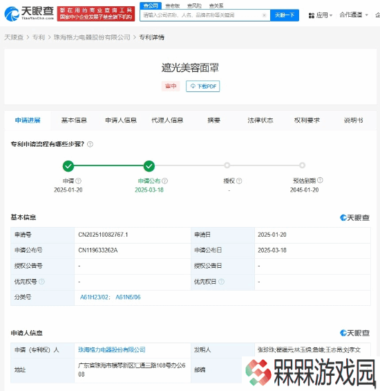The width and height of the screenshot is (380, 391).
Task: Select the 查风险 search tab
Action: coord(194,6)
